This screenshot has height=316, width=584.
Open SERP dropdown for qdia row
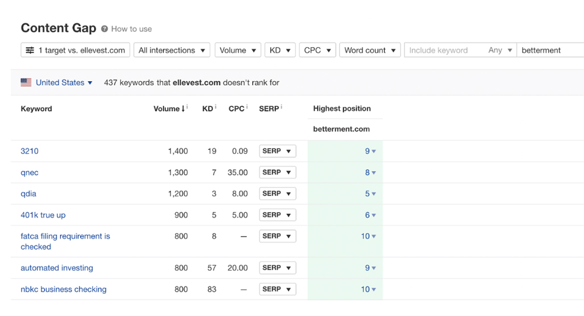[x=277, y=193]
